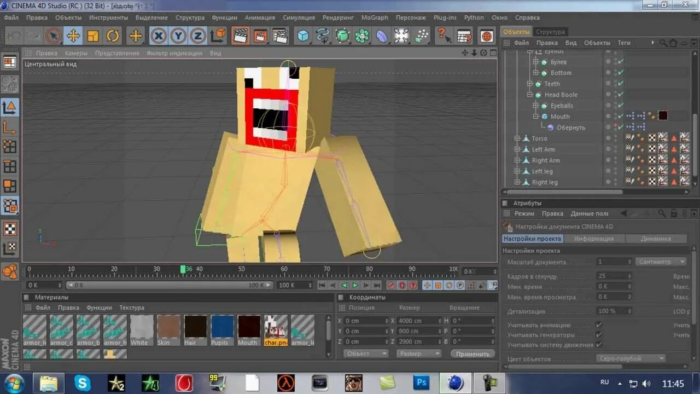The height and width of the screenshot is (394, 700).
Task: Open the "Размер" coordinates dropdown
Action: [x=418, y=354]
